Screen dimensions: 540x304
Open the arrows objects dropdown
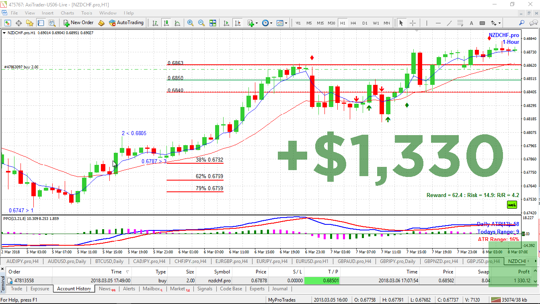tap(495, 23)
